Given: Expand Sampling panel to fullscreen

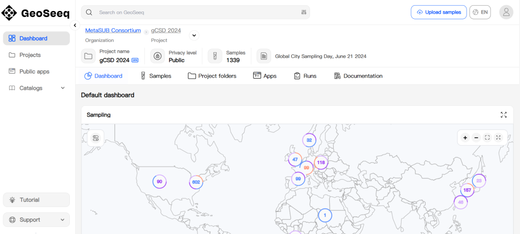Looking at the screenshot, I should [504, 115].
